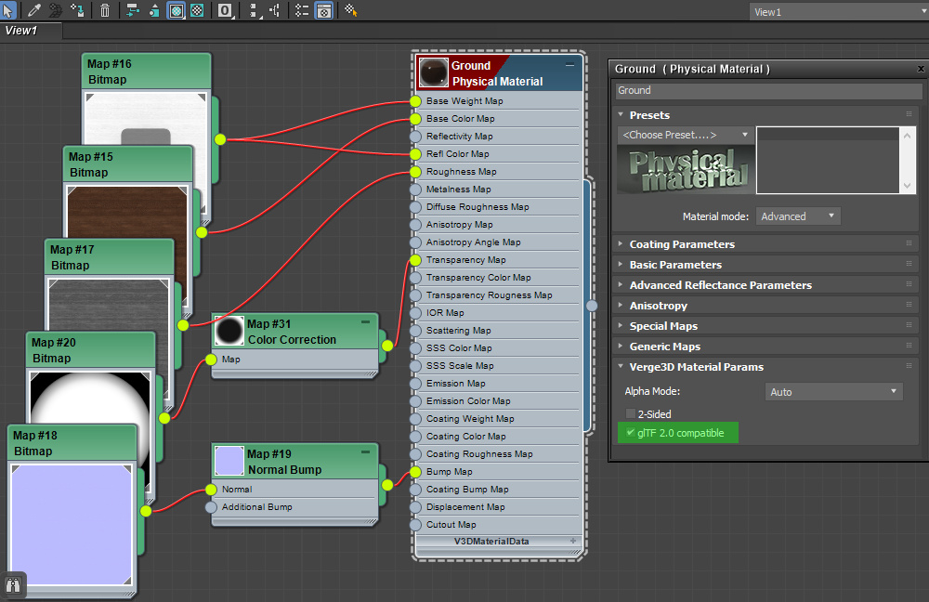Image resolution: width=929 pixels, height=602 pixels.
Task: Click the Map #31 black sphere preview
Action: click(x=229, y=331)
